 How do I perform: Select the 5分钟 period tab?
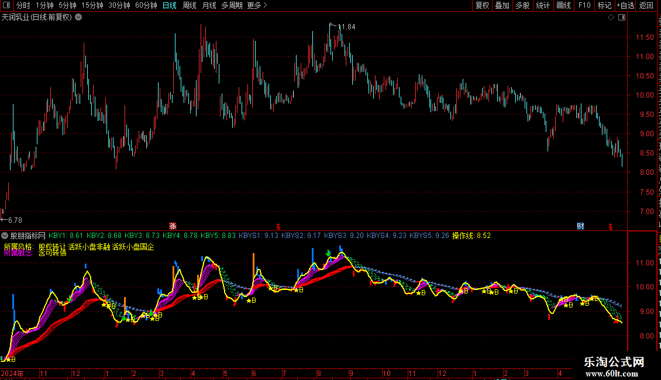click(x=67, y=5)
